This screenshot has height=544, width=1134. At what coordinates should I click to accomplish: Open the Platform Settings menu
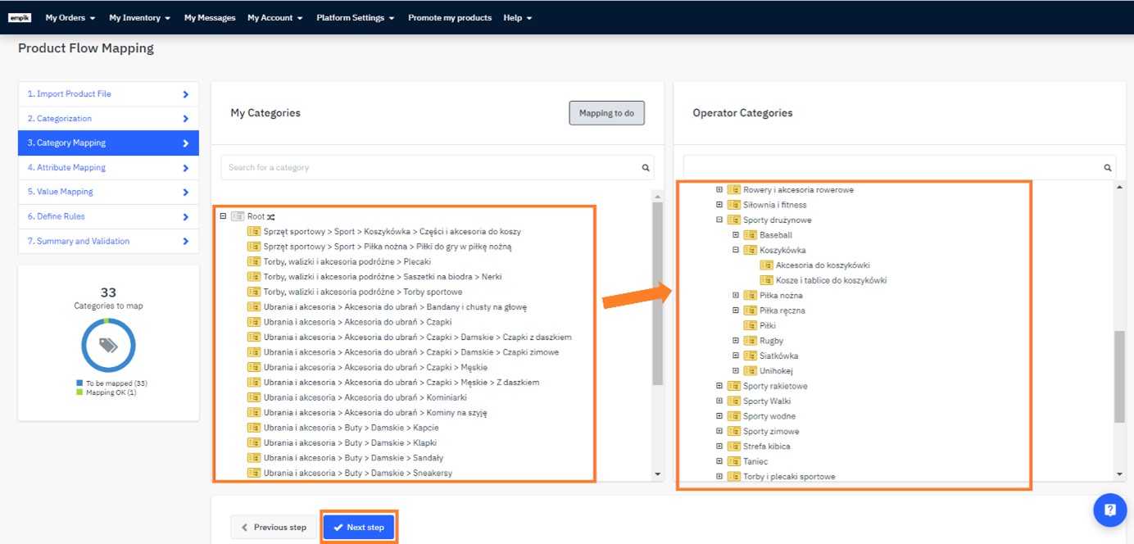coord(355,17)
